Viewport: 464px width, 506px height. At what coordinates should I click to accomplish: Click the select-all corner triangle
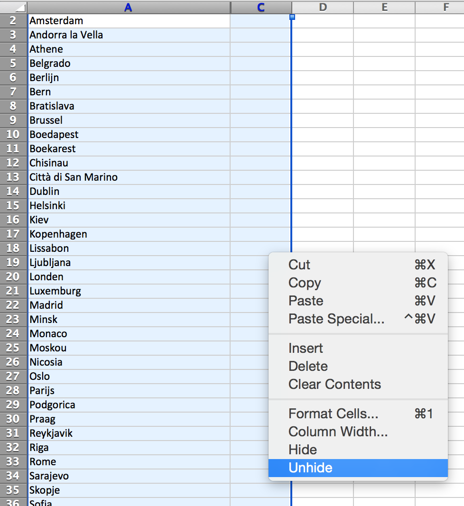point(13,7)
